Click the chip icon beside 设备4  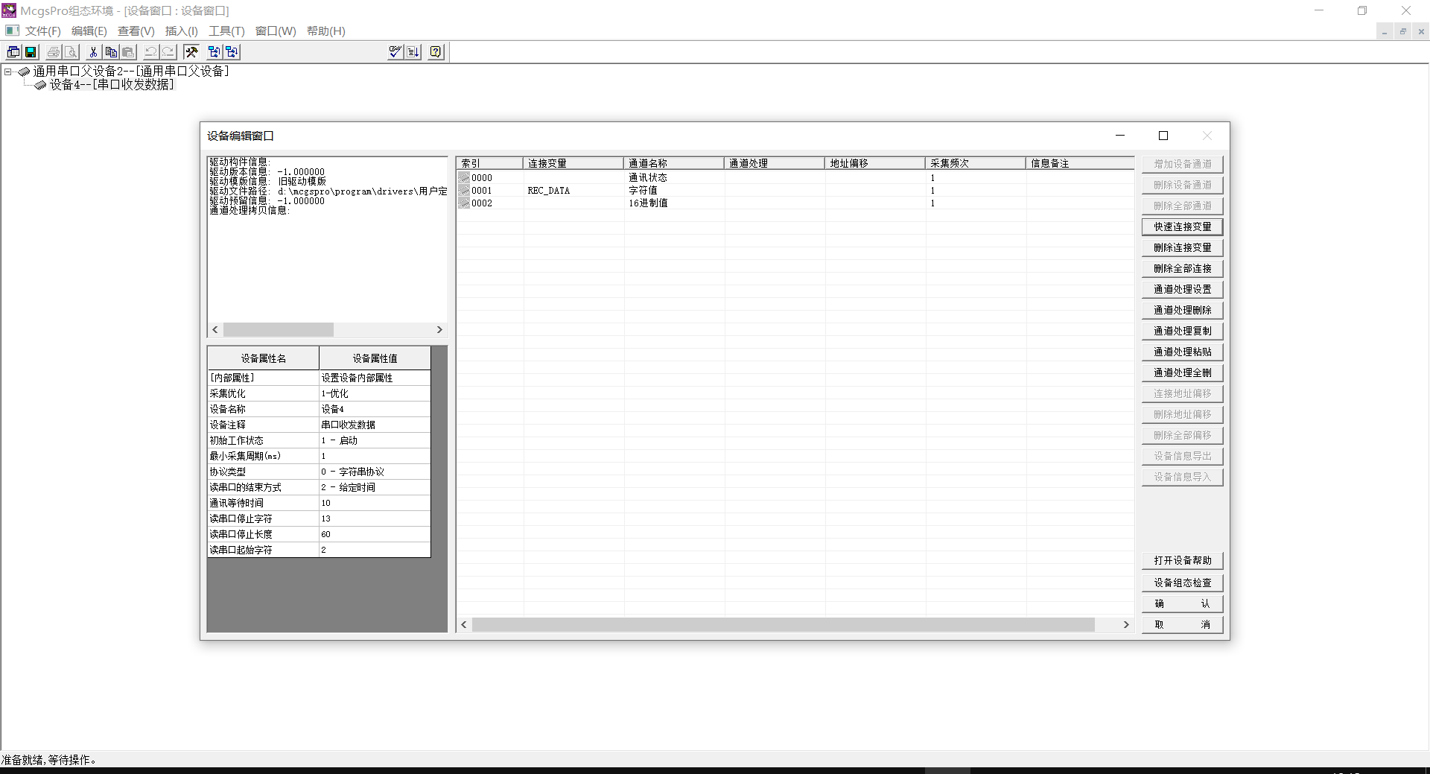[40, 85]
